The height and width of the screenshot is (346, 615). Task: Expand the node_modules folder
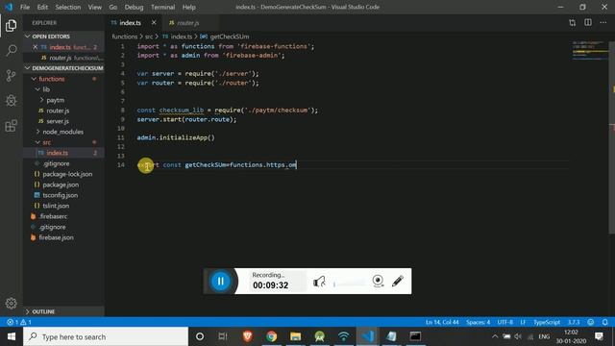click(x=62, y=132)
